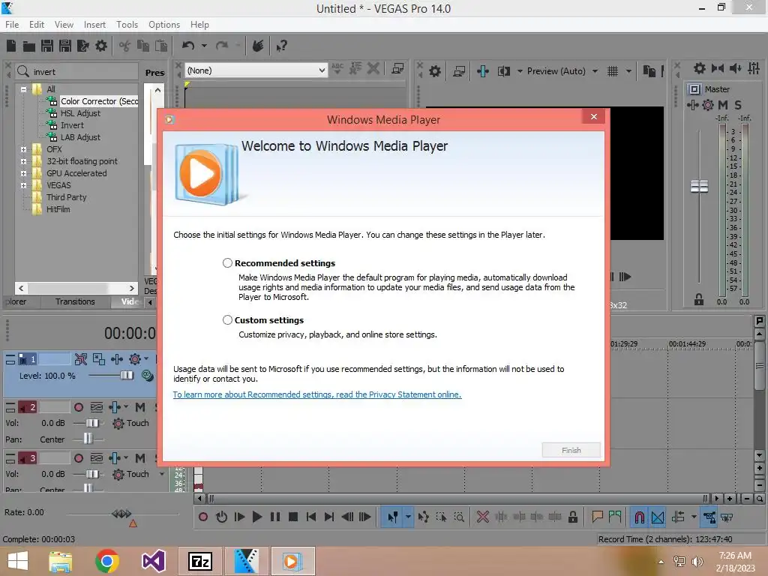Open the Options menu
Image resolution: width=768 pixels, height=576 pixels.
coord(164,25)
